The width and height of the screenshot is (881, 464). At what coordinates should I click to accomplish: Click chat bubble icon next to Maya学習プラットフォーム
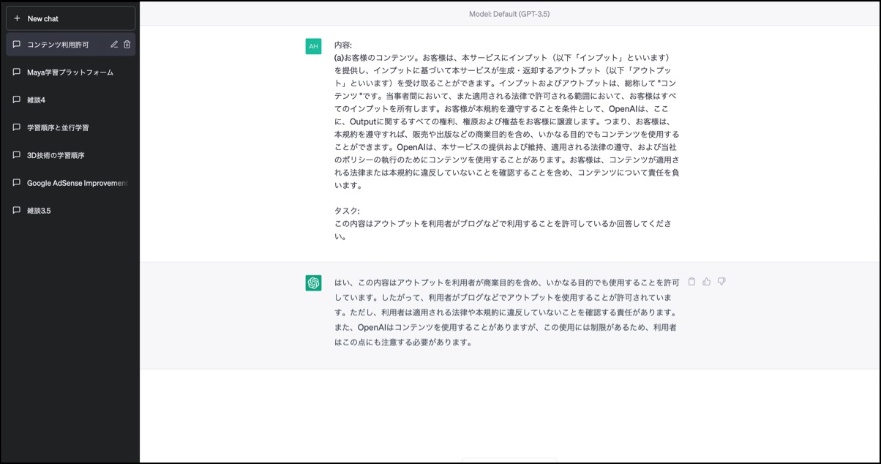tap(17, 72)
